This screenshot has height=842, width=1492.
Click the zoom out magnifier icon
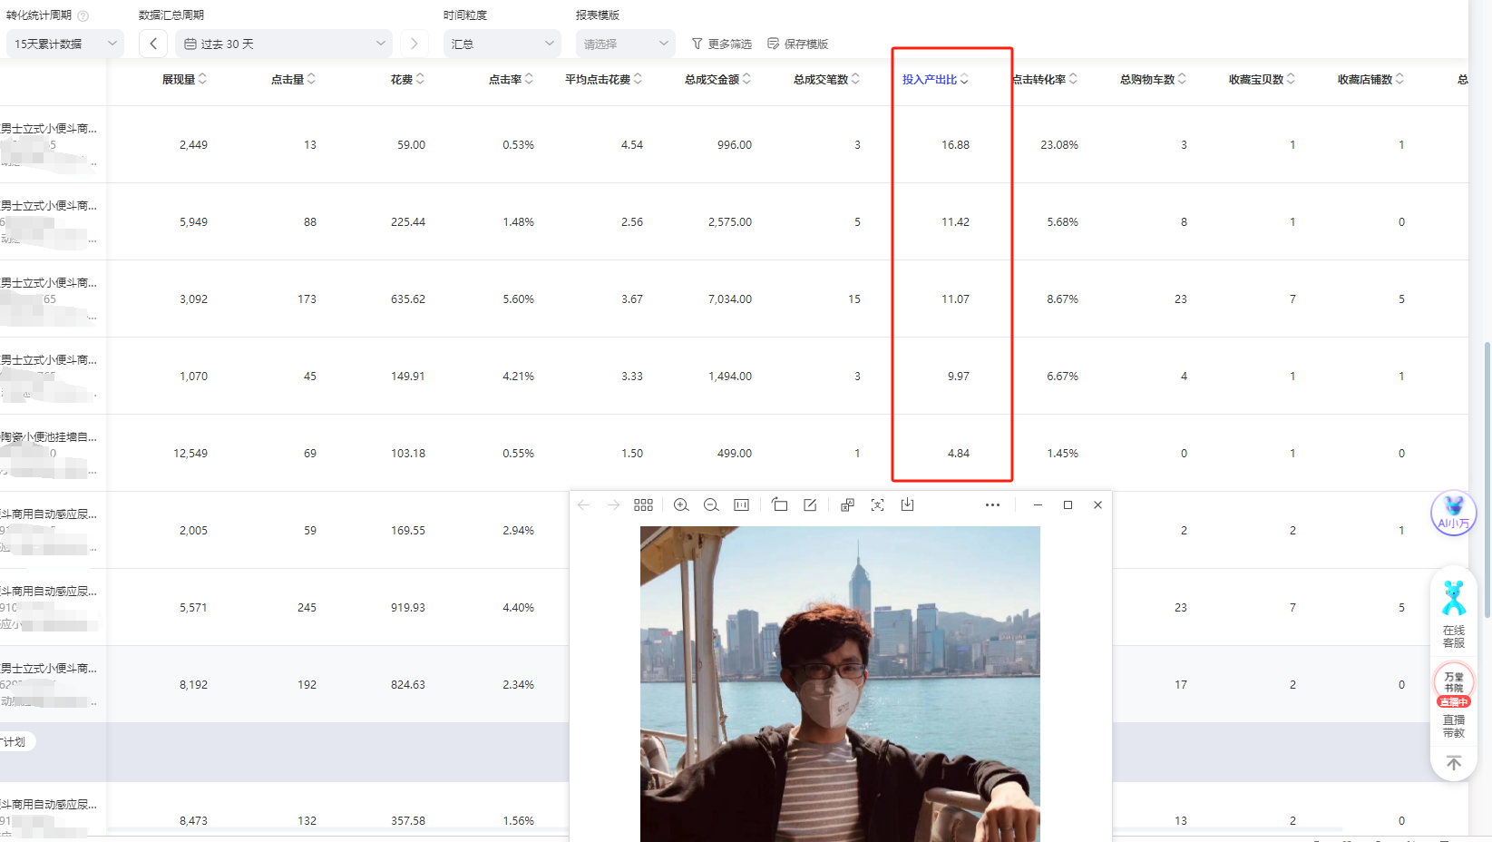[x=711, y=505]
